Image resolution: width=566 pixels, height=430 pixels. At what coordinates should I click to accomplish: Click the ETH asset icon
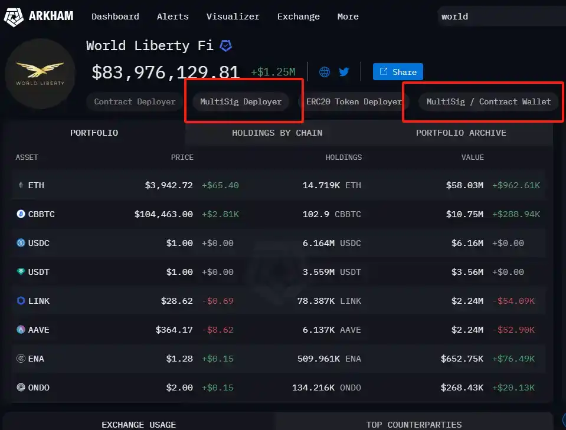coord(21,185)
